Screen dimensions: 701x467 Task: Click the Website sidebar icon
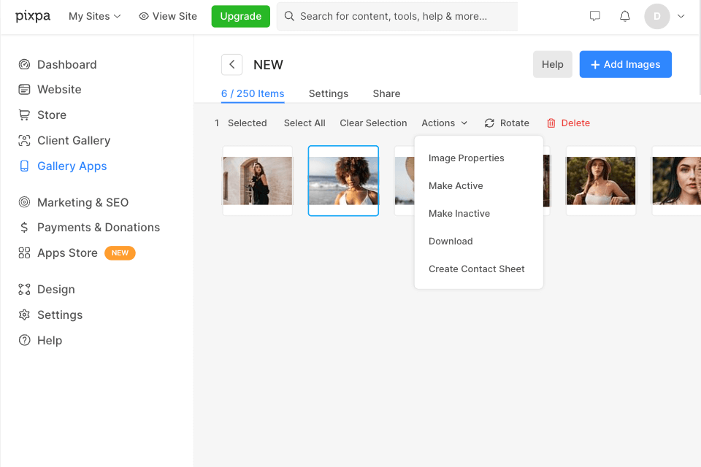24,89
